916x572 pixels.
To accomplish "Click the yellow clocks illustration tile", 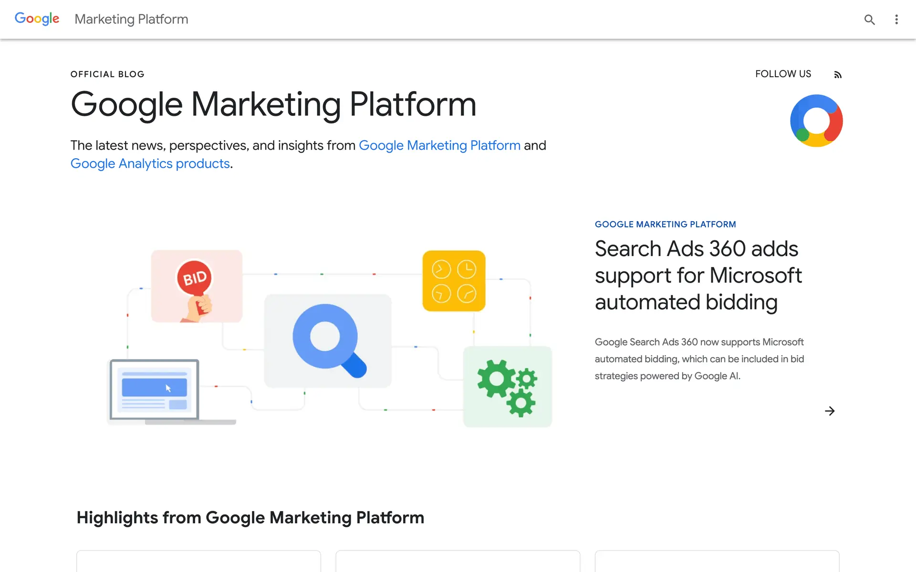I will click(454, 281).
